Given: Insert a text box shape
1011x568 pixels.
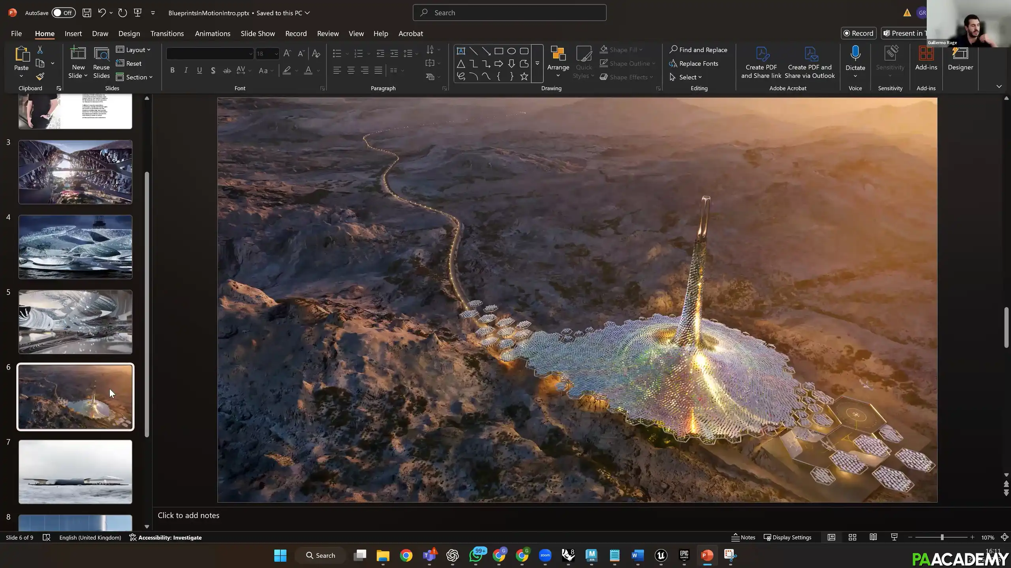Looking at the screenshot, I should click(x=461, y=51).
